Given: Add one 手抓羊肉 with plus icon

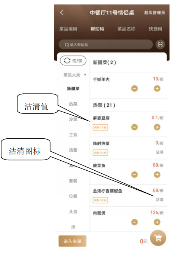Looking at the screenshot, I should (157, 89).
